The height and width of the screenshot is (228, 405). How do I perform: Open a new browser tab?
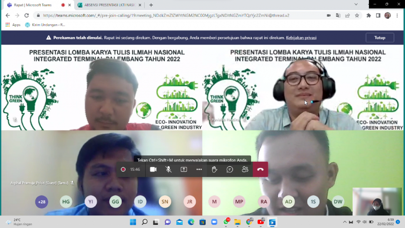(x=151, y=5)
